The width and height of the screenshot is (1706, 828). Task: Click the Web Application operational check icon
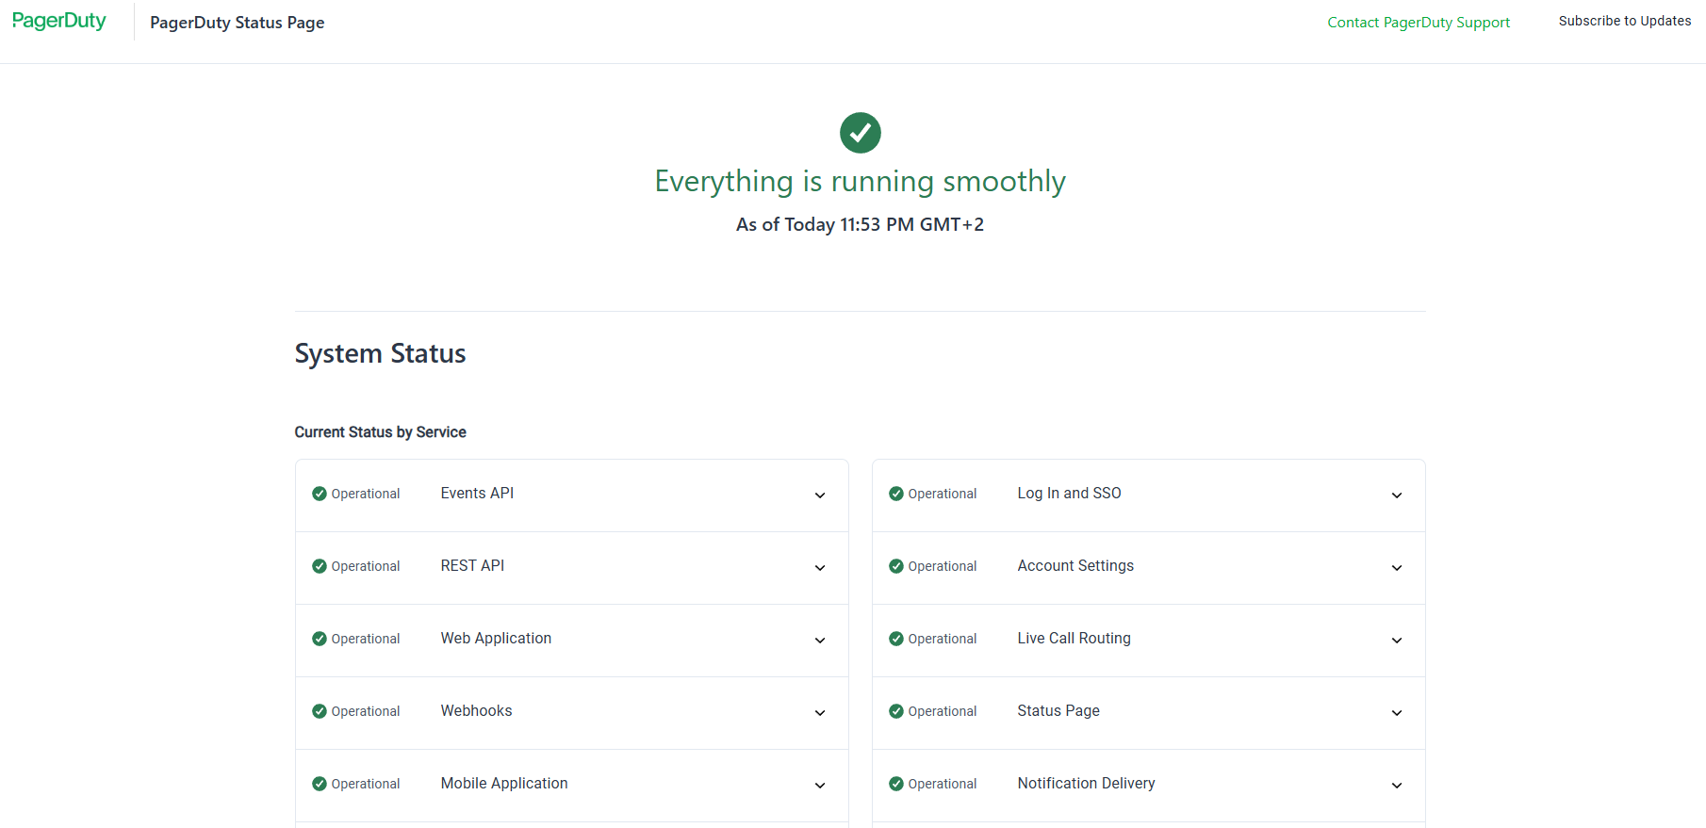click(x=320, y=639)
